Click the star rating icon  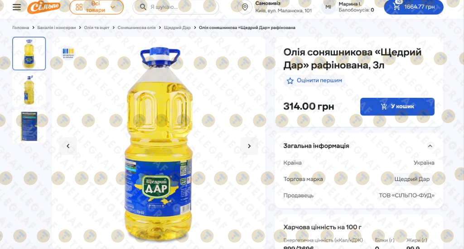point(290,81)
